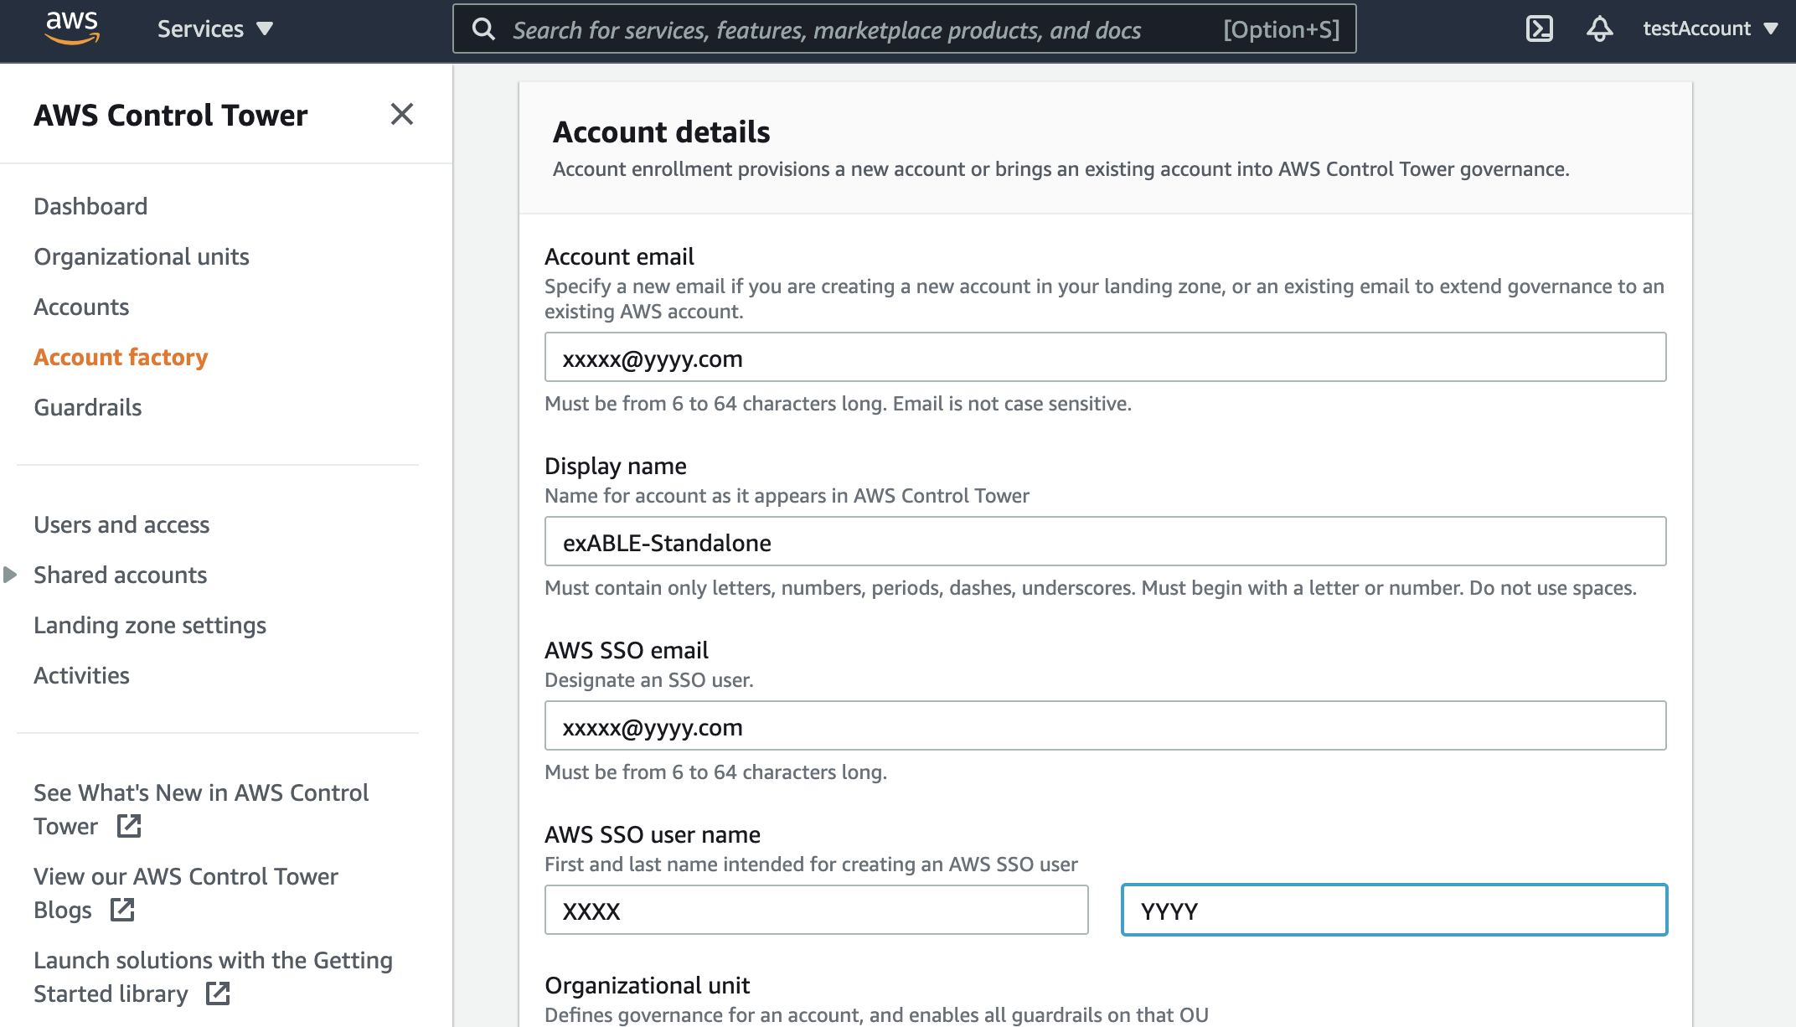
Task: Click the Organizational unit field label
Action: pyautogui.click(x=647, y=985)
